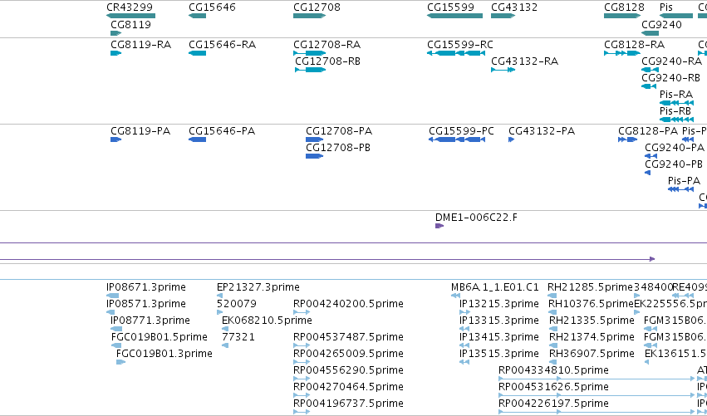Select the RH36907.5prime EST label
Viewport: 707px width, 416px height.
pyautogui.click(x=592, y=354)
